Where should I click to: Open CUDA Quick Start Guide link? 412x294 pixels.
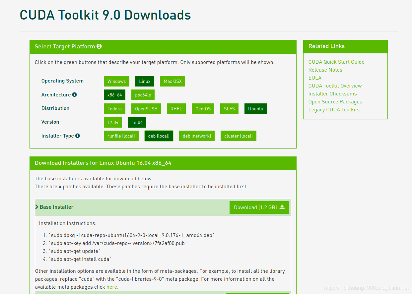click(336, 62)
